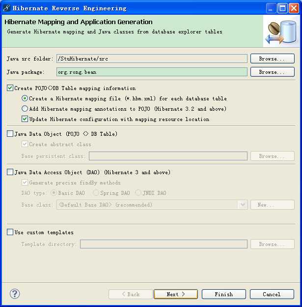Viewport: 302px width, 307px height.
Task: Click the Back button
Action: (x=131, y=294)
